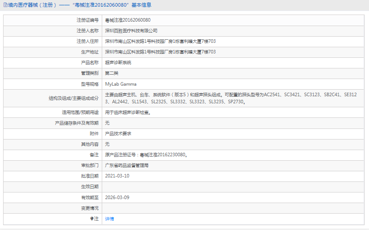Click the document icon beside the page title
369x230 pixels.
(x=5, y=5)
